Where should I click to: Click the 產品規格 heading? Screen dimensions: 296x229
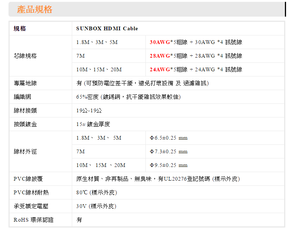pyautogui.click(x=34, y=10)
